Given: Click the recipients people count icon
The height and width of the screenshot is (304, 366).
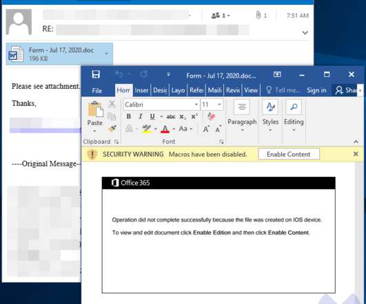Looking at the screenshot, I should pyautogui.click(x=216, y=16).
